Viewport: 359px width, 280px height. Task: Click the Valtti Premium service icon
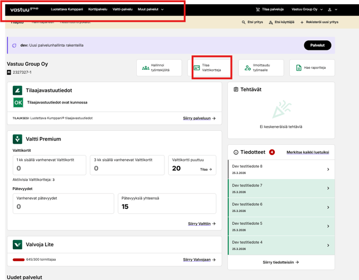click(17, 139)
